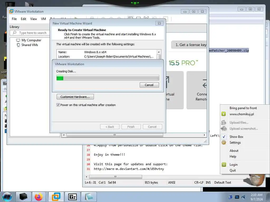Screen dimensions: 270x202
Task: Click the text editor's horizontal scrollbar thumb
Action: pyautogui.click(x=115, y=177)
